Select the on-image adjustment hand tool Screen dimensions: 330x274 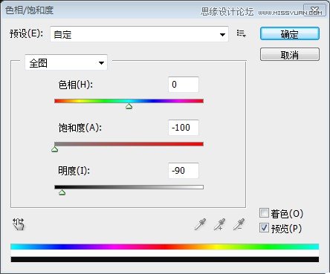19,224
